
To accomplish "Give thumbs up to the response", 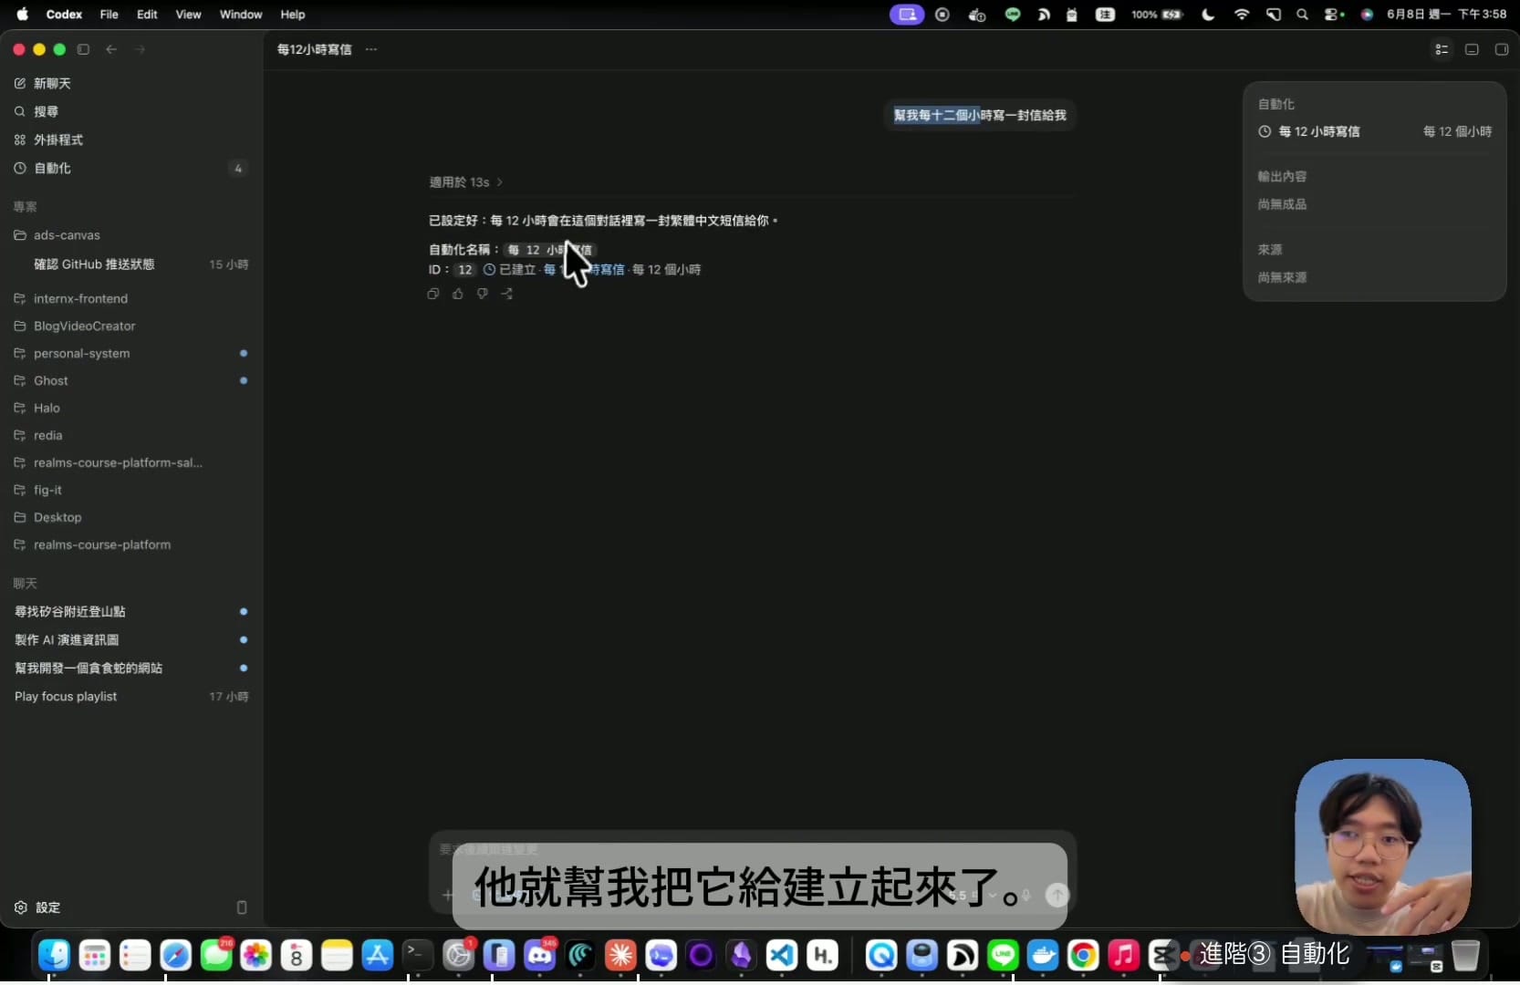I will click(x=458, y=294).
